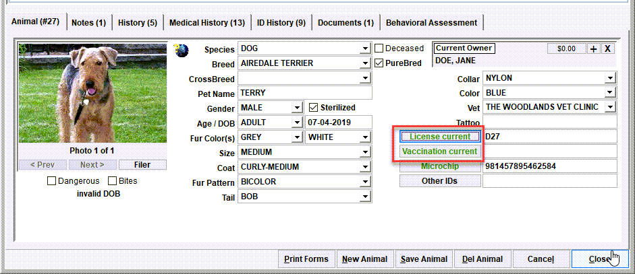Open the Behavioral Assessment tab

tap(431, 23)
